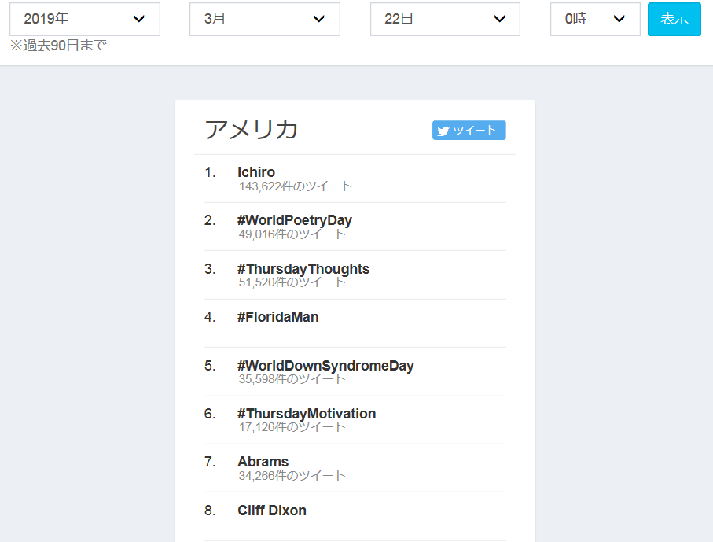The height and width of the screenshot is (542, 713).
Task: Click the Twitter bird ツイート share button
Action: pyautogui.click(x=469, y=131)
